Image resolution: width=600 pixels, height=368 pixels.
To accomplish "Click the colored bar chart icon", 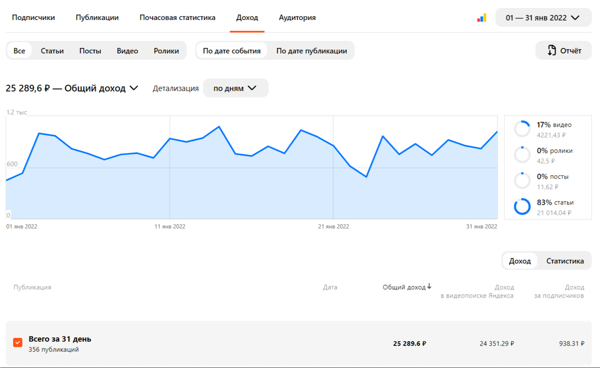I will pos(481,17).
